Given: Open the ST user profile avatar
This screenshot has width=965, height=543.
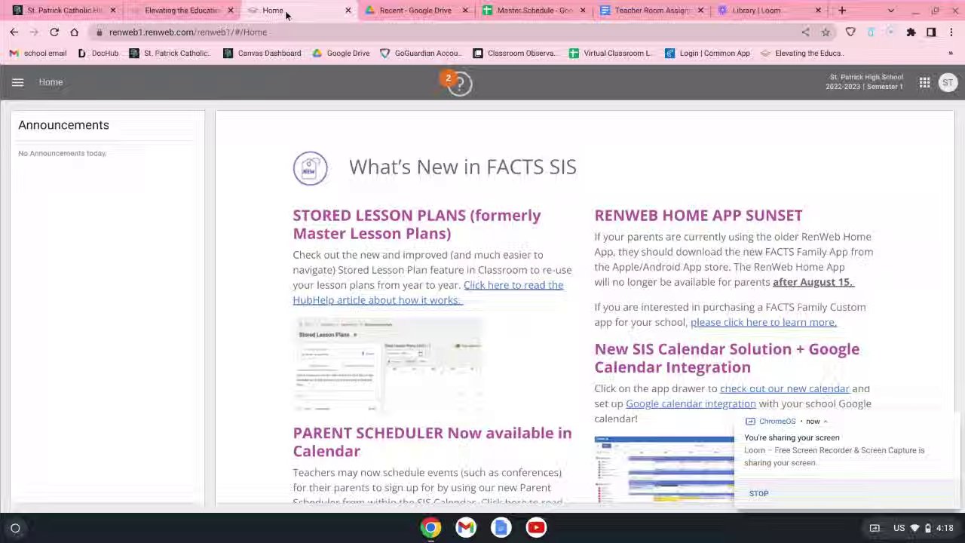Looking at the screenshot, I should coord(948,83).
